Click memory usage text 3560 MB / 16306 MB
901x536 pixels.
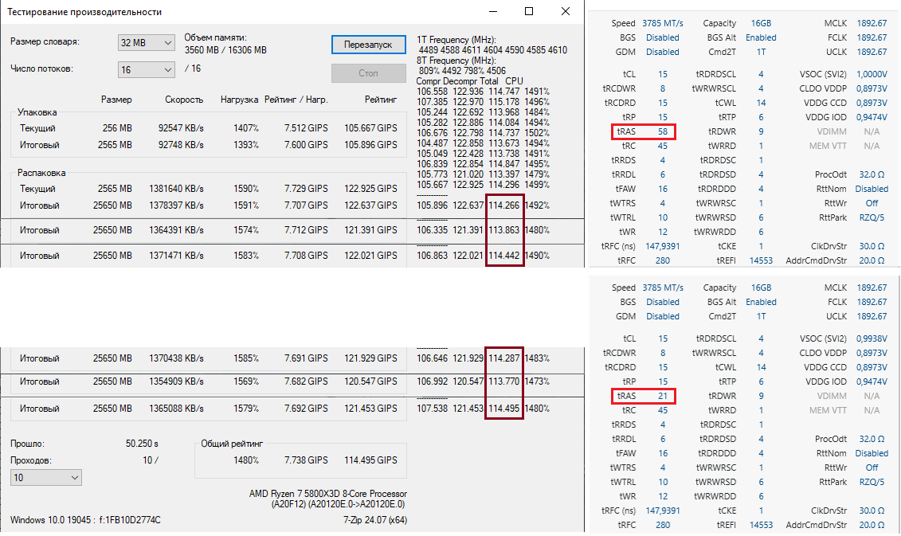[x=225, y=50]
